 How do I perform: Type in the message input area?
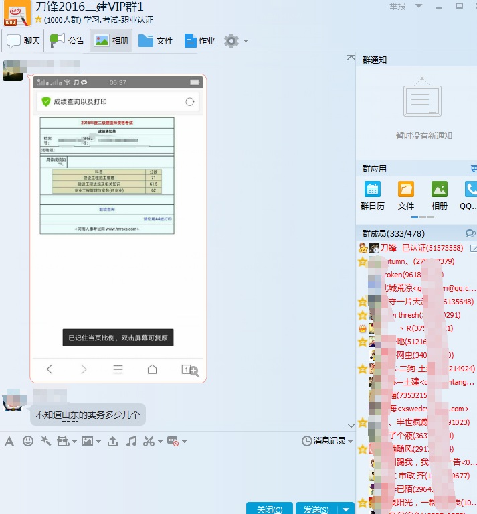177,475
